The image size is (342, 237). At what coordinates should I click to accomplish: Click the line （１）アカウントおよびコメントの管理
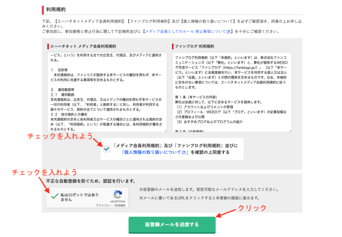204,107
